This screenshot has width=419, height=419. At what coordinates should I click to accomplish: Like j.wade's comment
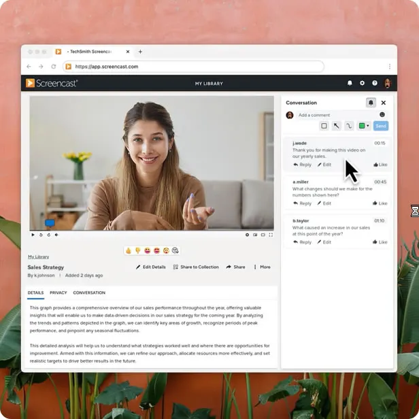[x=380, y=165]
